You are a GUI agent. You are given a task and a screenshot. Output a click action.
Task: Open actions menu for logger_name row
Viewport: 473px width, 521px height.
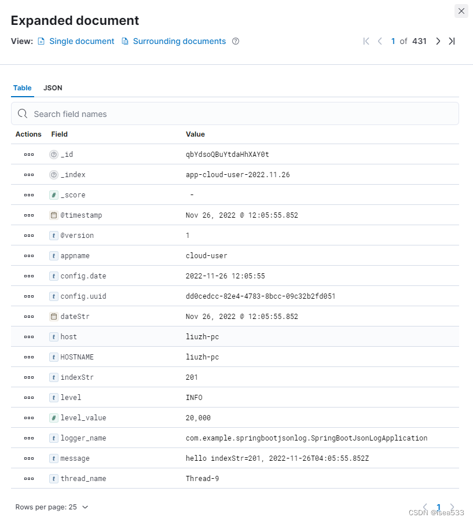click(29, 438)
